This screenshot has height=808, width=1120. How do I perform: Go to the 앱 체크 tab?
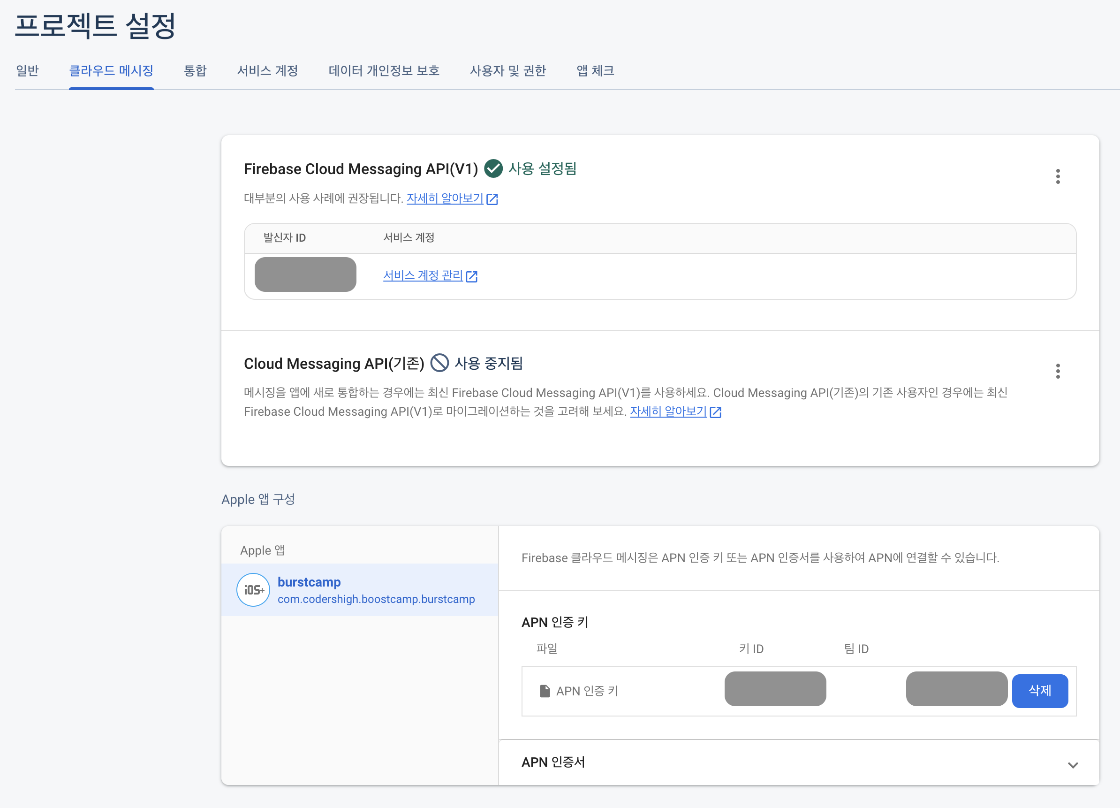click(x=595, y=71)
